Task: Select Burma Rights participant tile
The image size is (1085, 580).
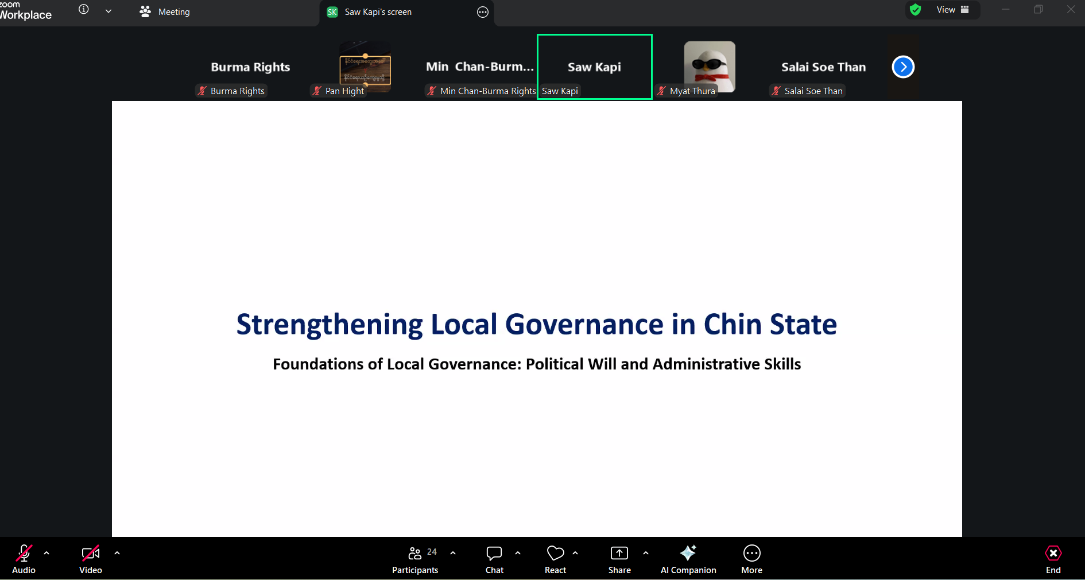Action: (x=250, y=67)
